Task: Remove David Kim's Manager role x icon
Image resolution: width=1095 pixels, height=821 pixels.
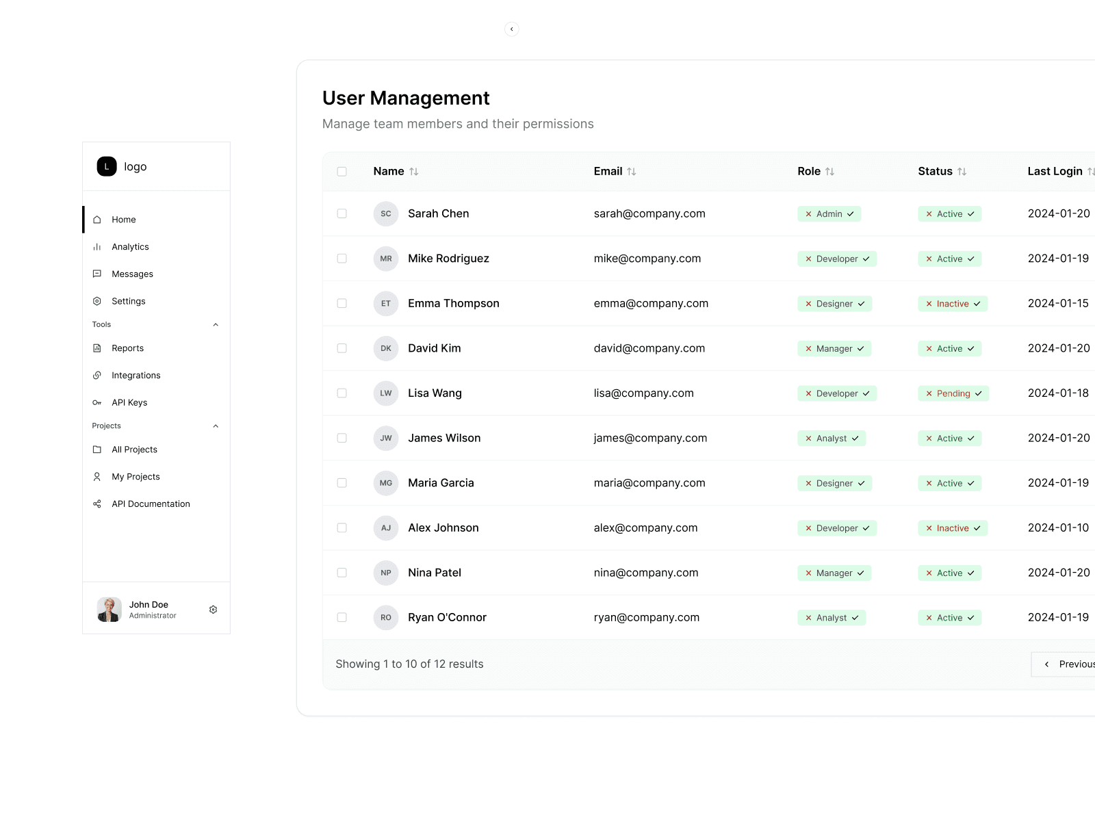Action: (809, 349)
